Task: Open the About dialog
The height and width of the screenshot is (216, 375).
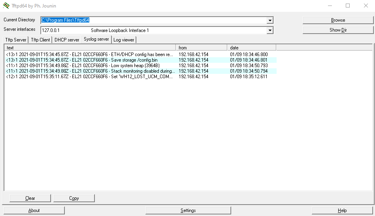Action: tap(34, 210)
